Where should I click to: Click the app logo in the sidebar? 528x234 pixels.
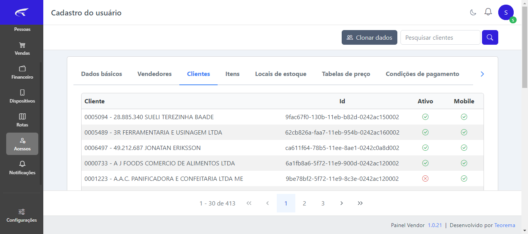(22, 12)
